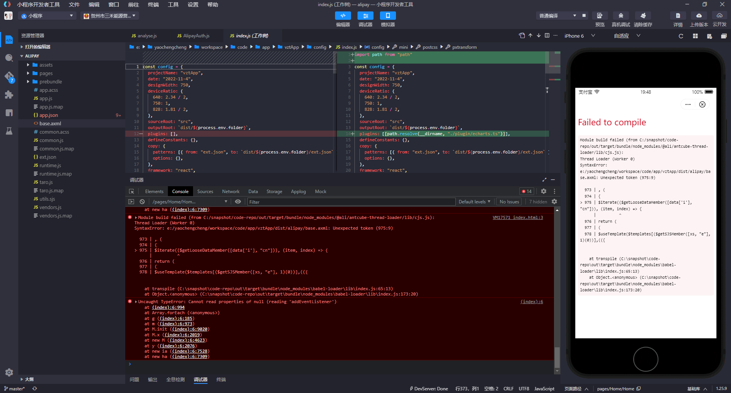This screenshot has height=393, width=731.
Task: Maximize the debugger panel with expand arrows
Action: [x=544, y=180]
